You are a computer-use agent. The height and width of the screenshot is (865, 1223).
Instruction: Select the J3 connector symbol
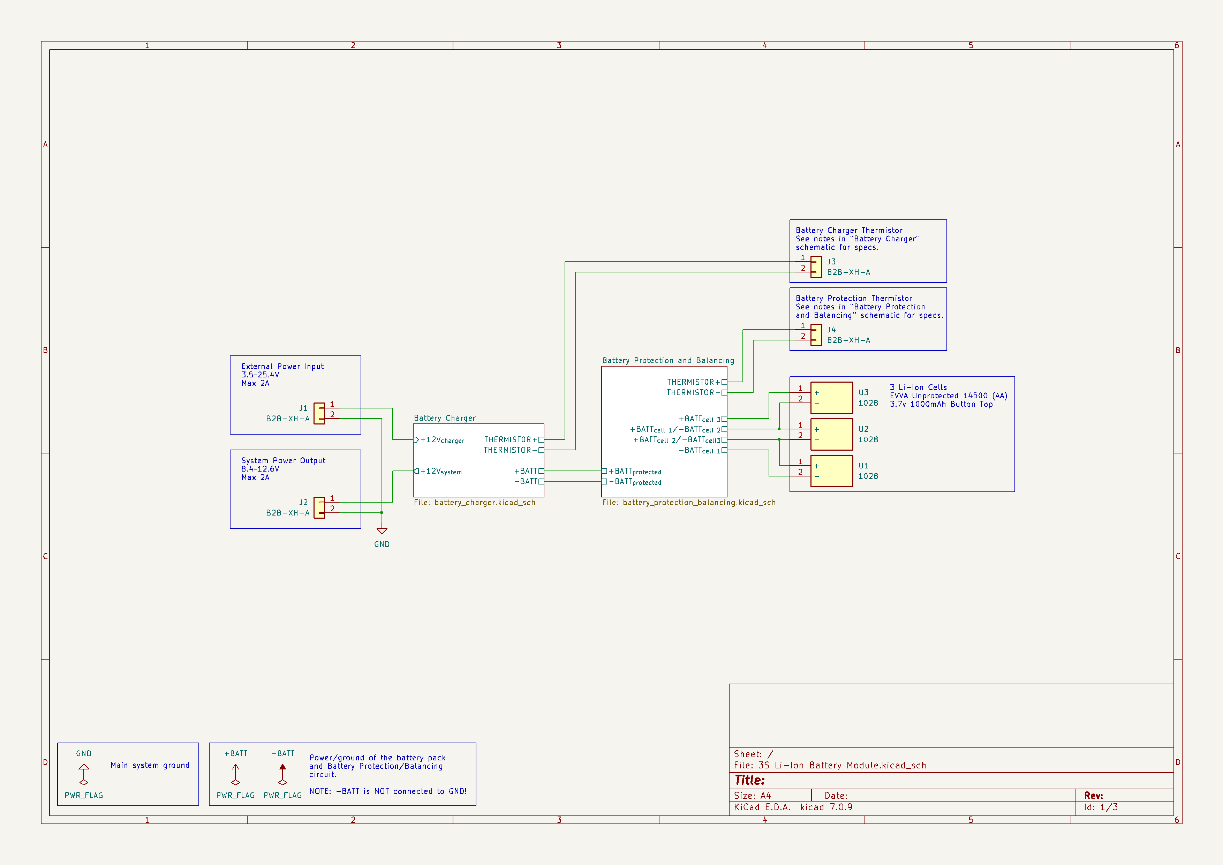(816, 267)
